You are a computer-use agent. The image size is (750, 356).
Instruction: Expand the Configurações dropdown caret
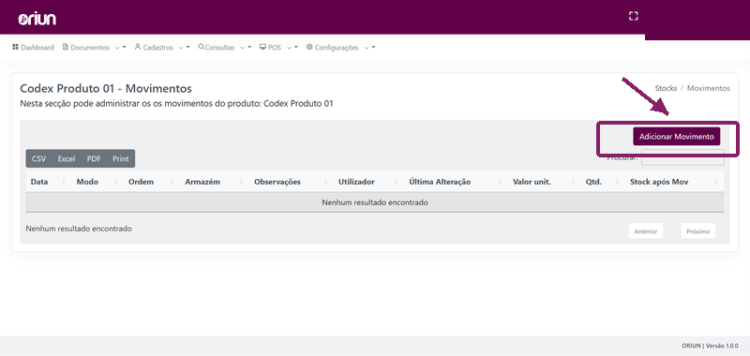pos(373,47)
